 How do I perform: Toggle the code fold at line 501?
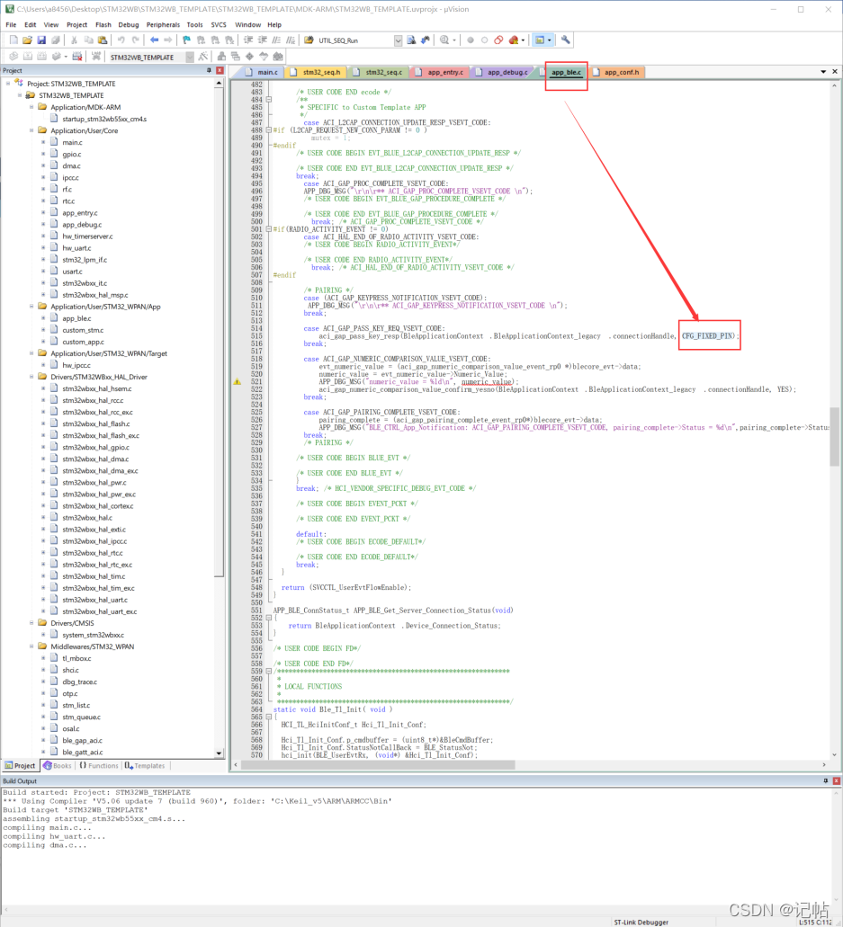pyautogui.click(x=269, y=228)
